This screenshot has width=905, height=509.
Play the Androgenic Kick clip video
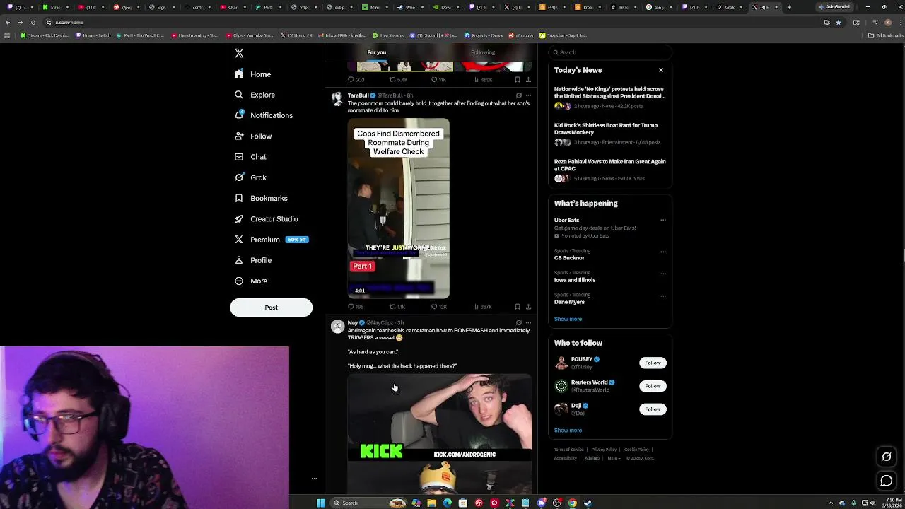439,433
